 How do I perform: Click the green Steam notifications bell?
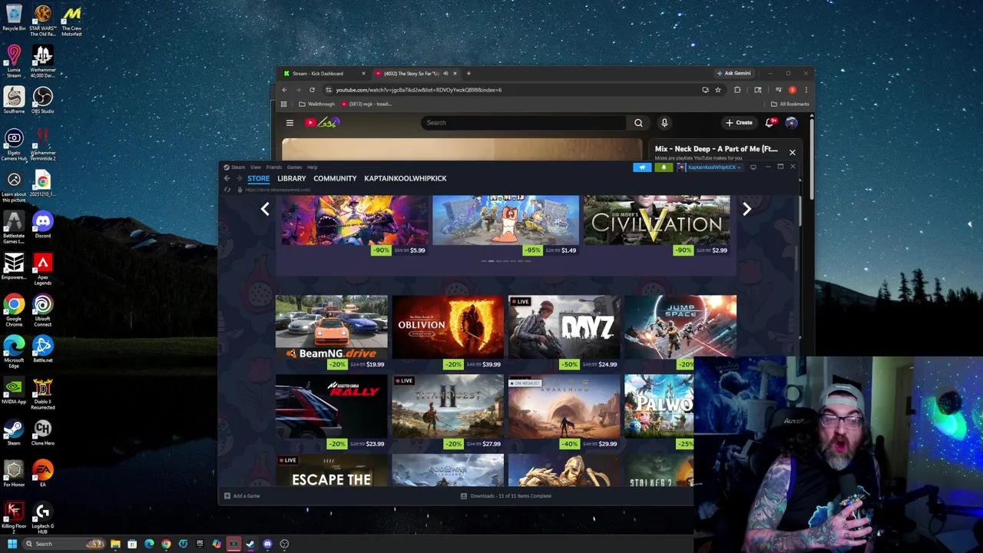664,167
